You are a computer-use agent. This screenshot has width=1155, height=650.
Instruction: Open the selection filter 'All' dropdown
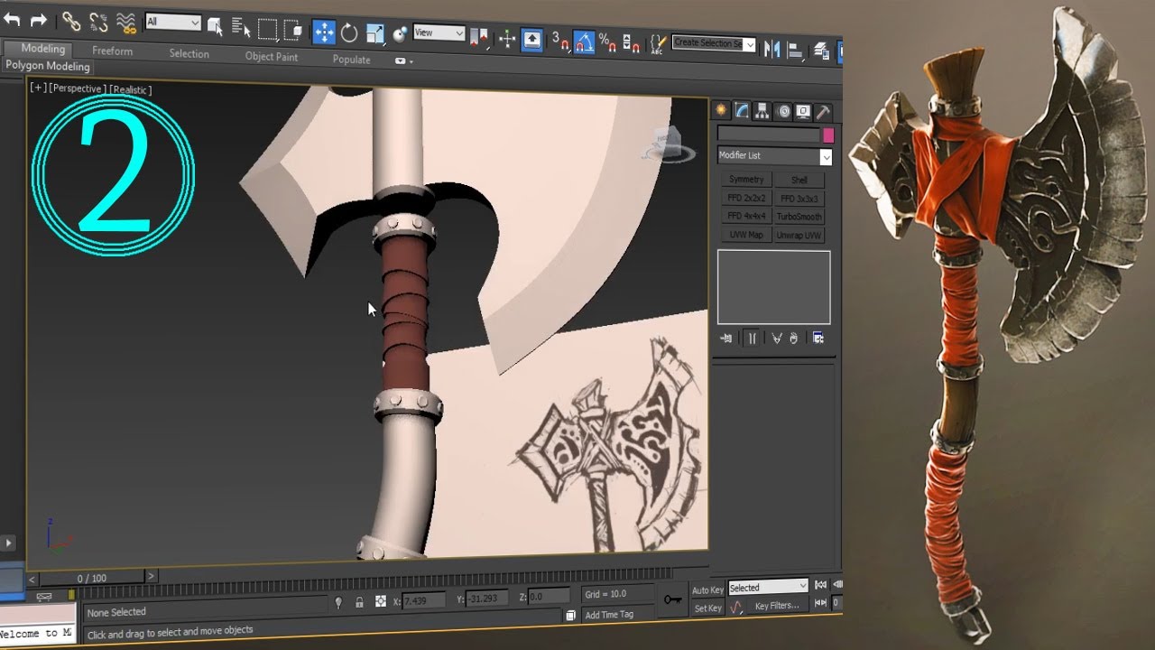click(173, 22)
